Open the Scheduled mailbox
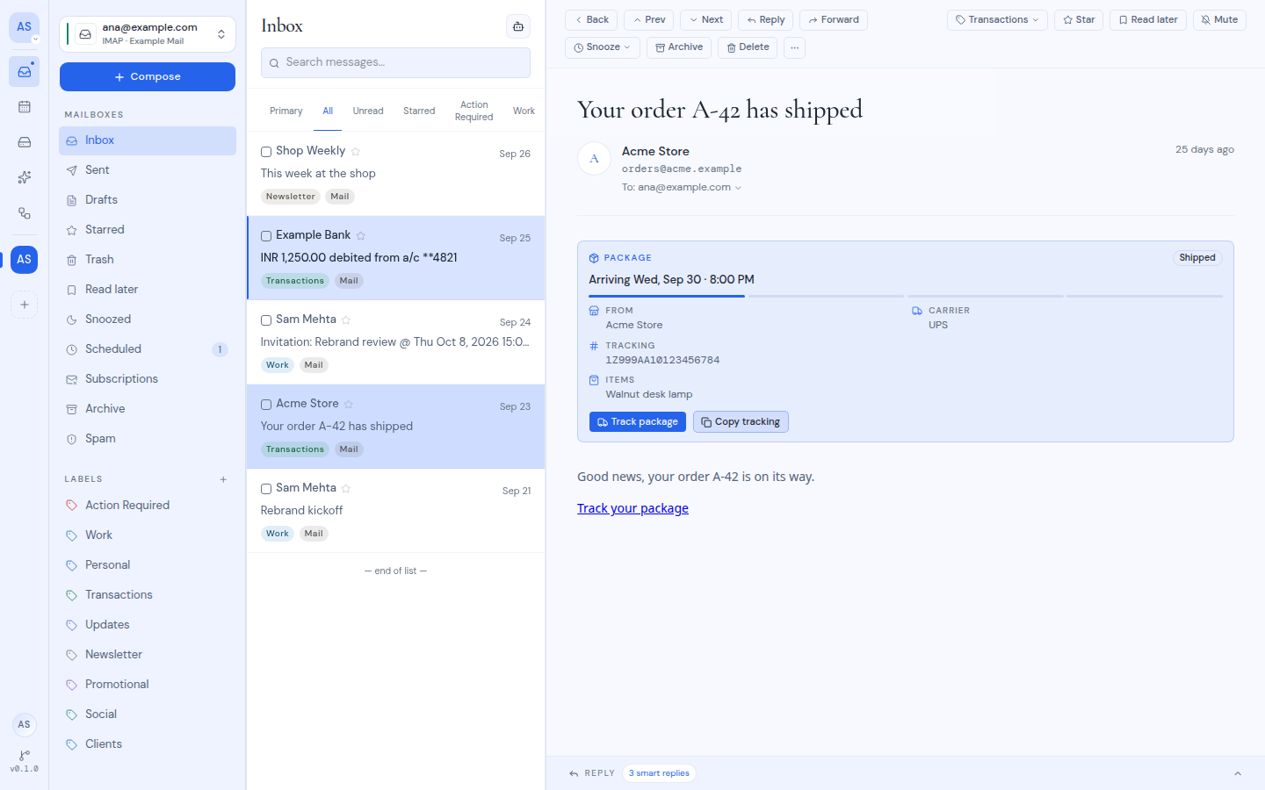The height and width of the screenshot is (790, 1265). tap(148, 349)
